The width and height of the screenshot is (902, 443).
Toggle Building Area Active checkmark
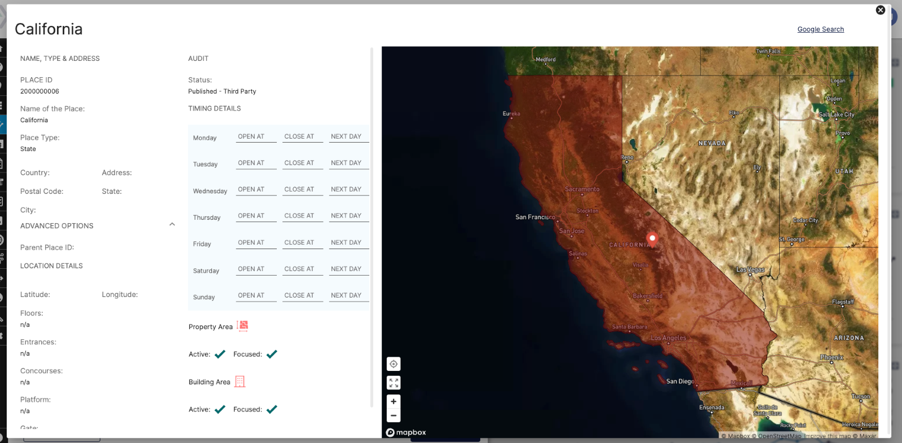coord(220,410)
